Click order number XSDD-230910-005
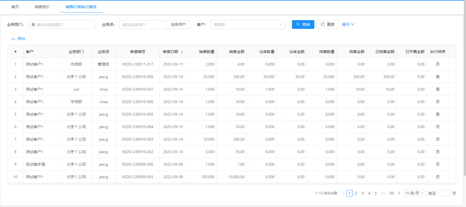This screenshot has width=466, height=207. 138,114
